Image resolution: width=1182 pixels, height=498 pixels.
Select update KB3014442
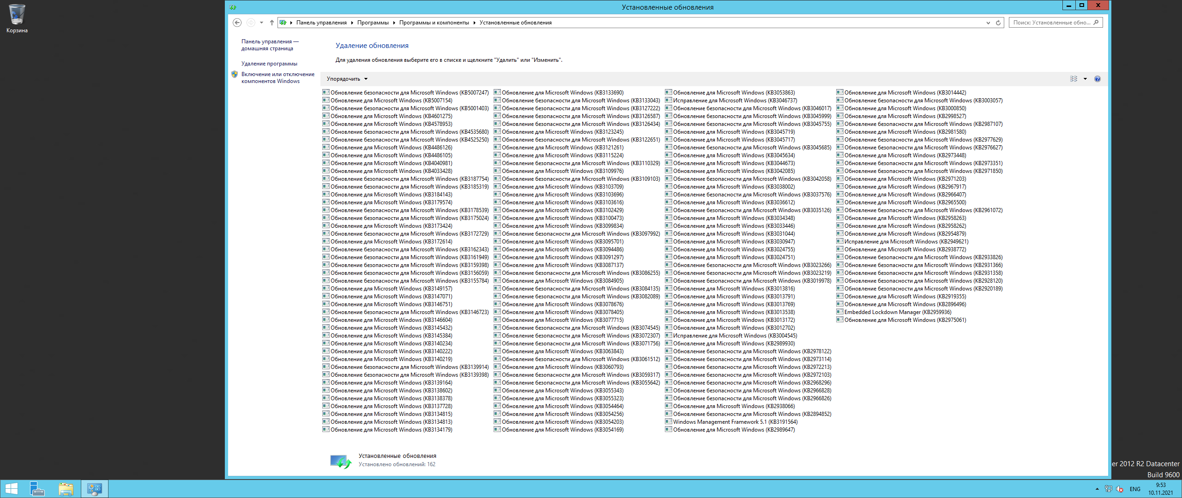[901, 93]
